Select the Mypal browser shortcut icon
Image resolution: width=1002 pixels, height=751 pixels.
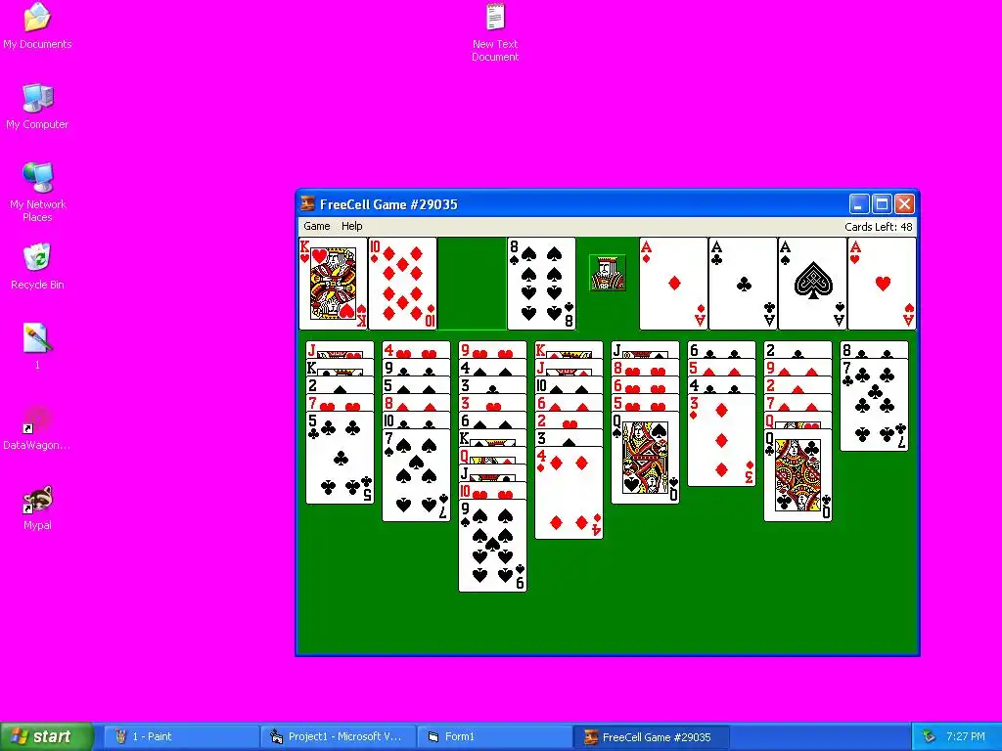(37, 508)
